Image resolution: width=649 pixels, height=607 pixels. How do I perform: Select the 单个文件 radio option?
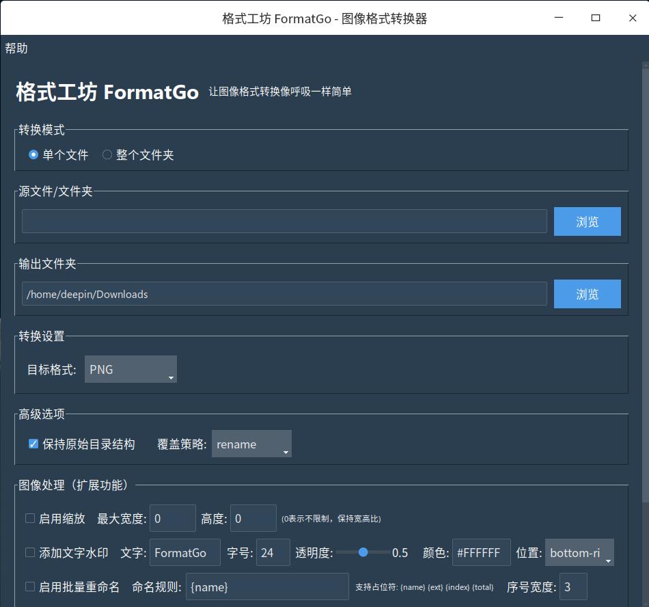[58, 155]
